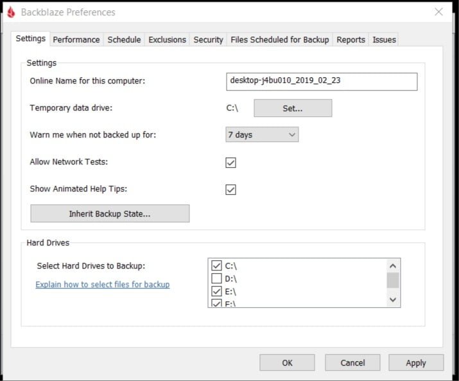Image resolution: width=459 pixels, height=381 pixels.
Task: Click 'Warn me when not backed up for:' label
Action: point(93,135)
